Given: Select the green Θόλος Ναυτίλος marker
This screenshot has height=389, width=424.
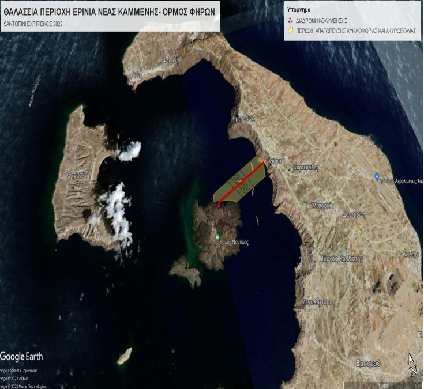Looking at the screenshot, I should pyautogui.click(x=217, y=238).
